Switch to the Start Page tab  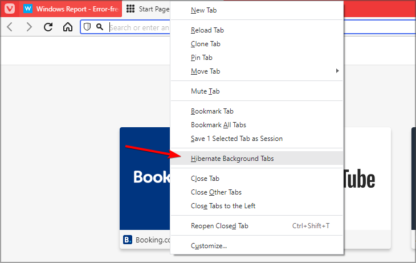(146, 9)
